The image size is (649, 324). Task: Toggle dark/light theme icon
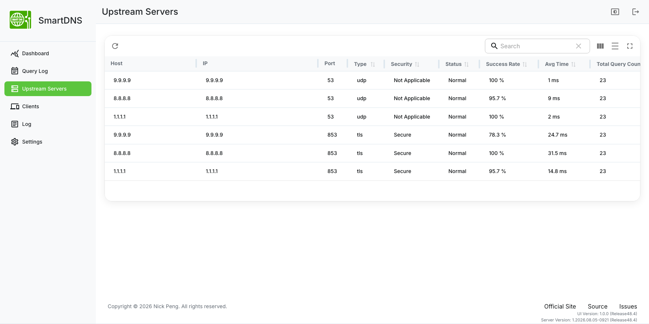[615, 12]
